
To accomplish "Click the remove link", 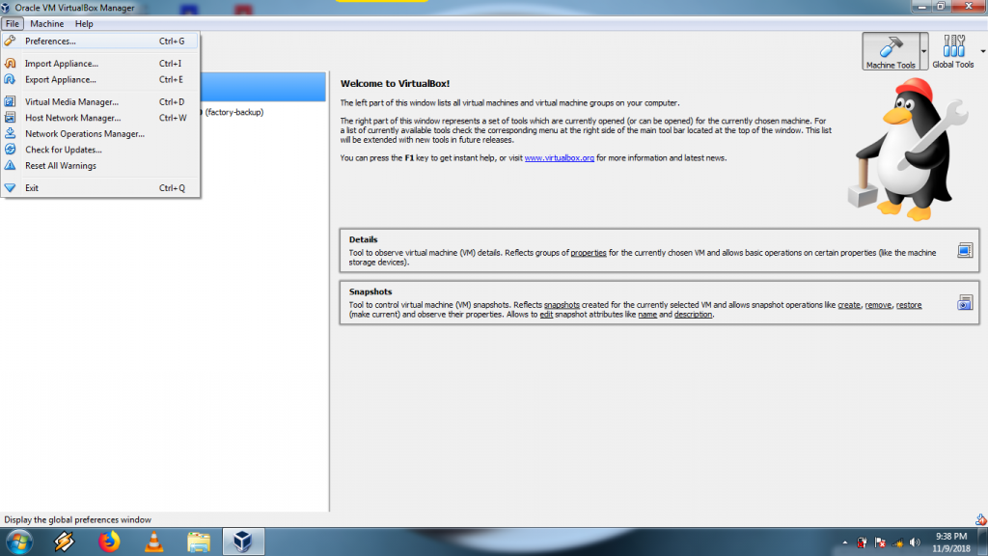I will [x=878, y=305].
